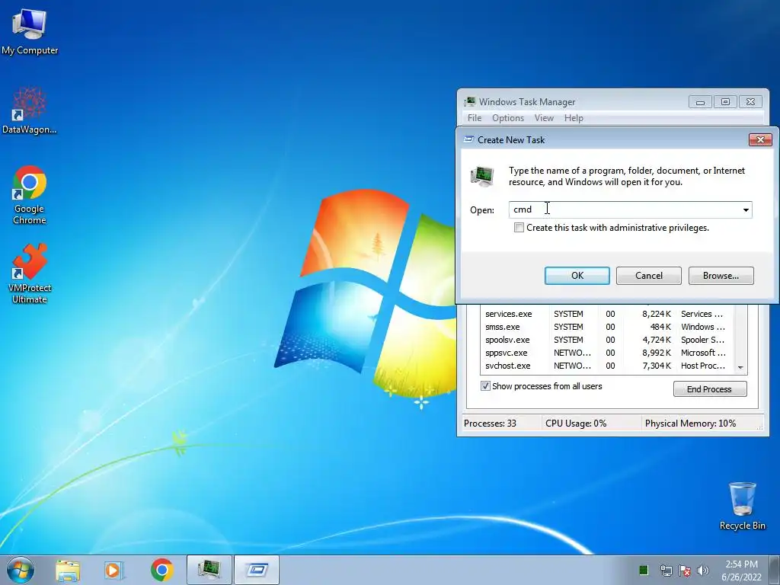The image size is (780, 585).
Task: Click the Create New Task title icon
Action: [468, 140]
